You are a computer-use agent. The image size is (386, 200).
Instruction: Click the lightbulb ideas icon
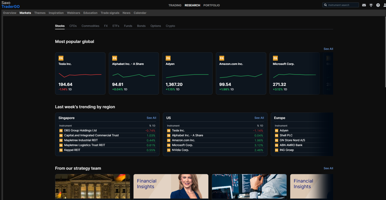coord(371,5)
